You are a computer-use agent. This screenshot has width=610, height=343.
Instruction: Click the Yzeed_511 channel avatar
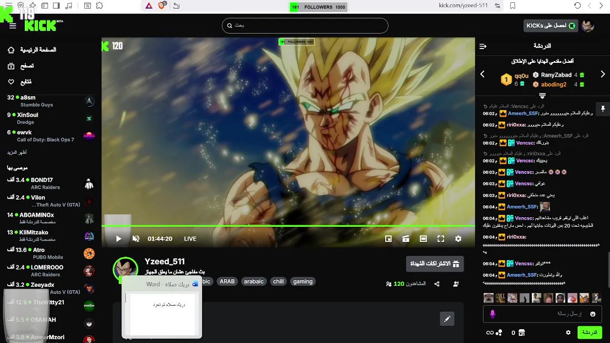click(x=125, y=269)
